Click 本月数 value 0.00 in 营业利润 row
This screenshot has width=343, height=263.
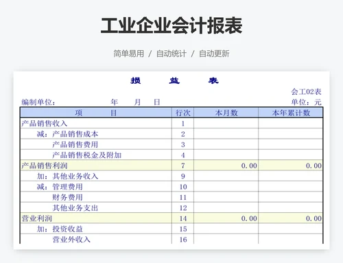(249, 218)
